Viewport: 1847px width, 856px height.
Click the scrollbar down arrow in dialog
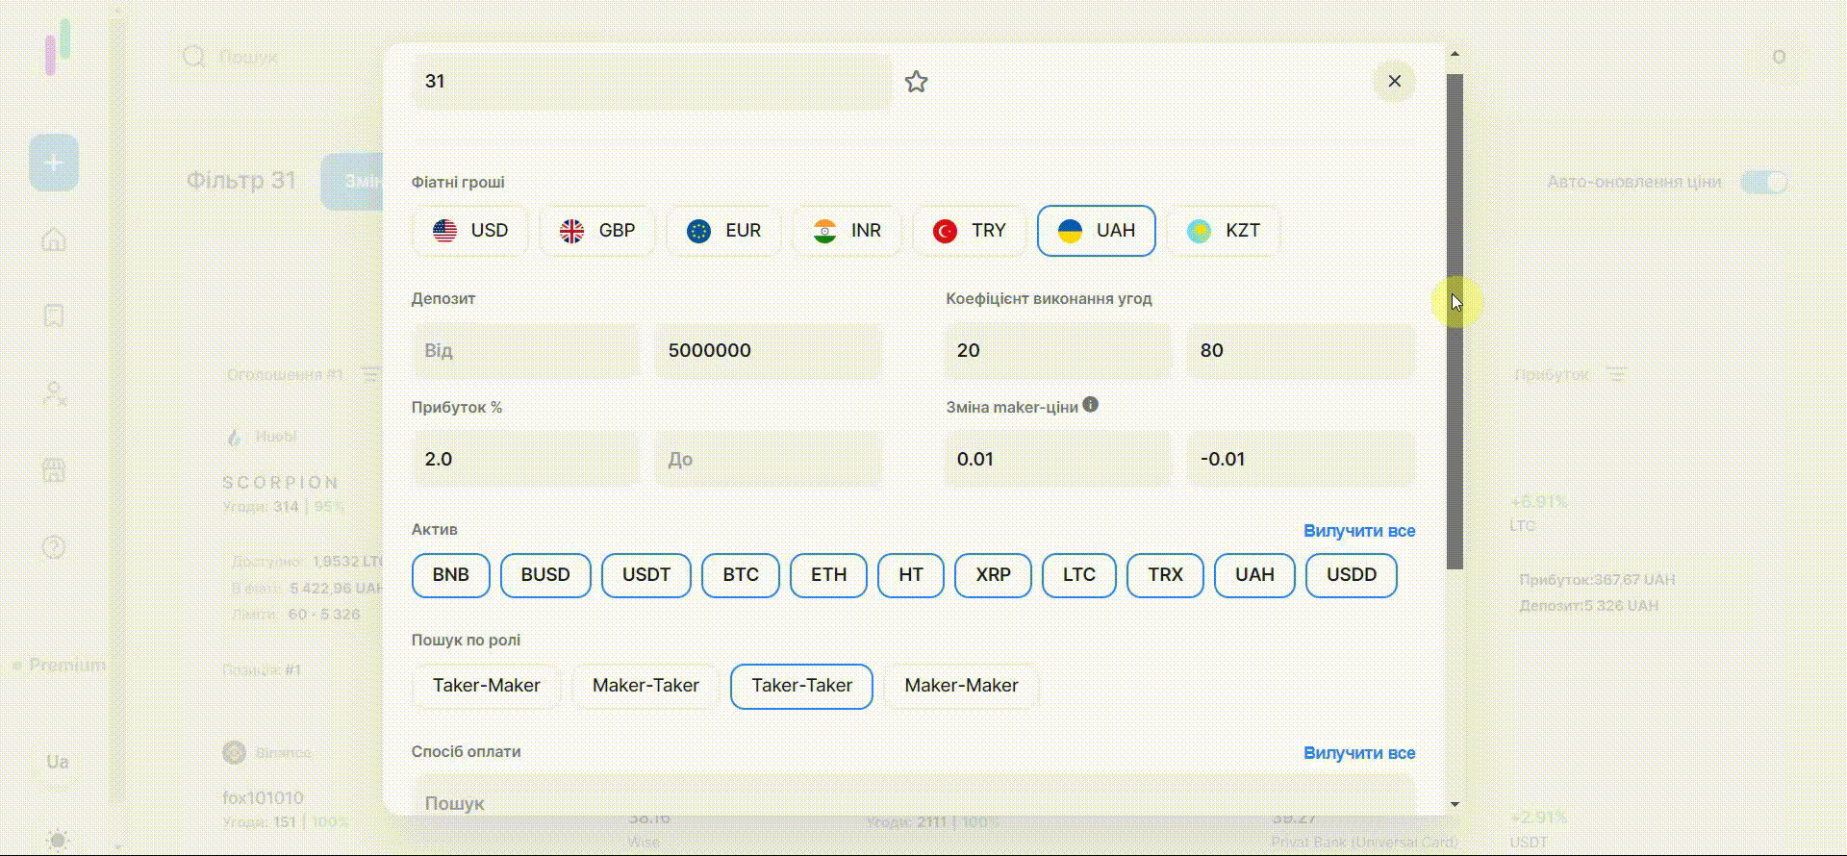[1455, 804]
